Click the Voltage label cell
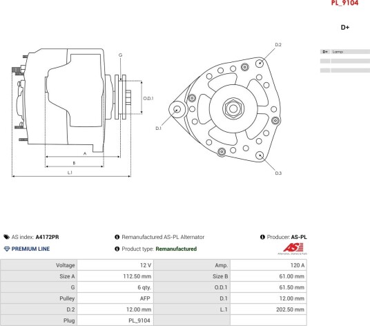Image resolution: width=370 pixels, height=326 pixels. click(39, 265)
